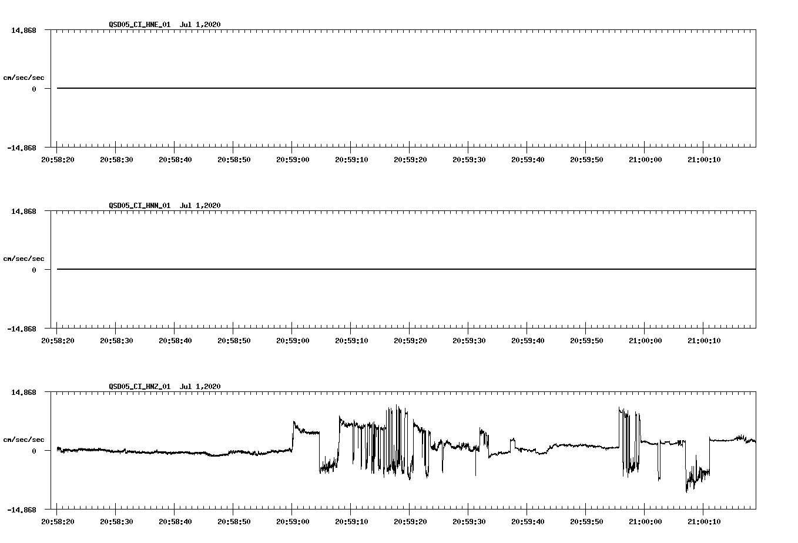798x543 pixels.
Task: Select 21:00:10 tick label below HNN plot
Action: pos(704,340)
